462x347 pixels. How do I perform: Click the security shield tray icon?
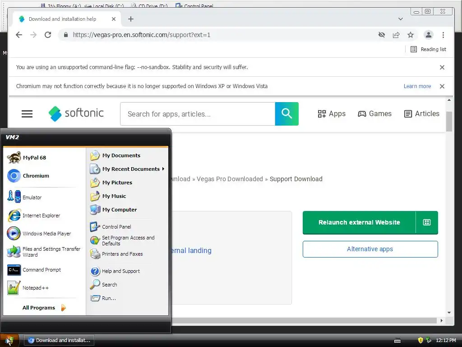(420, 340)
